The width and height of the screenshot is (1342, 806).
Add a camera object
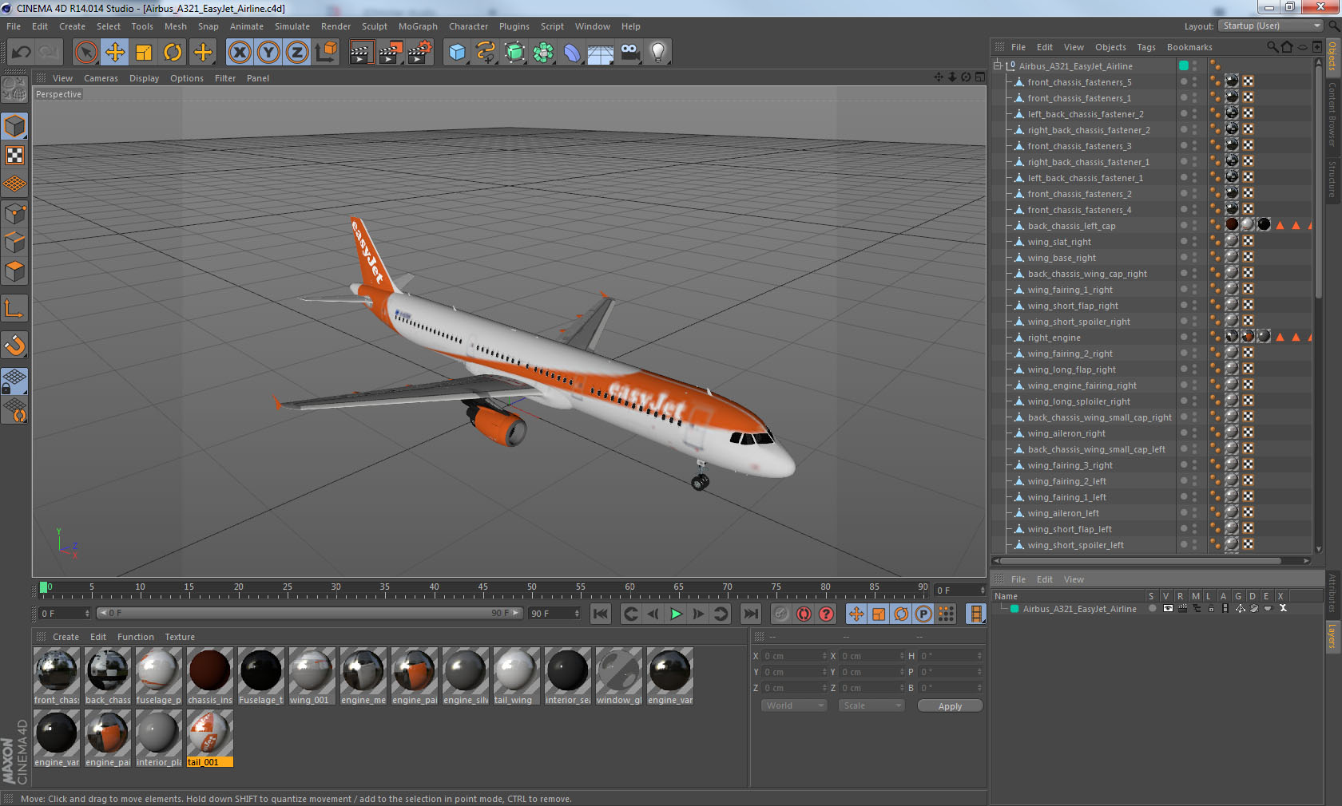coord(629,53)
